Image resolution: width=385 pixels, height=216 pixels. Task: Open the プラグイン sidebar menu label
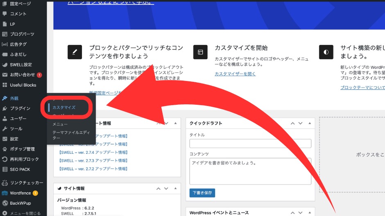tap(20, 108)
